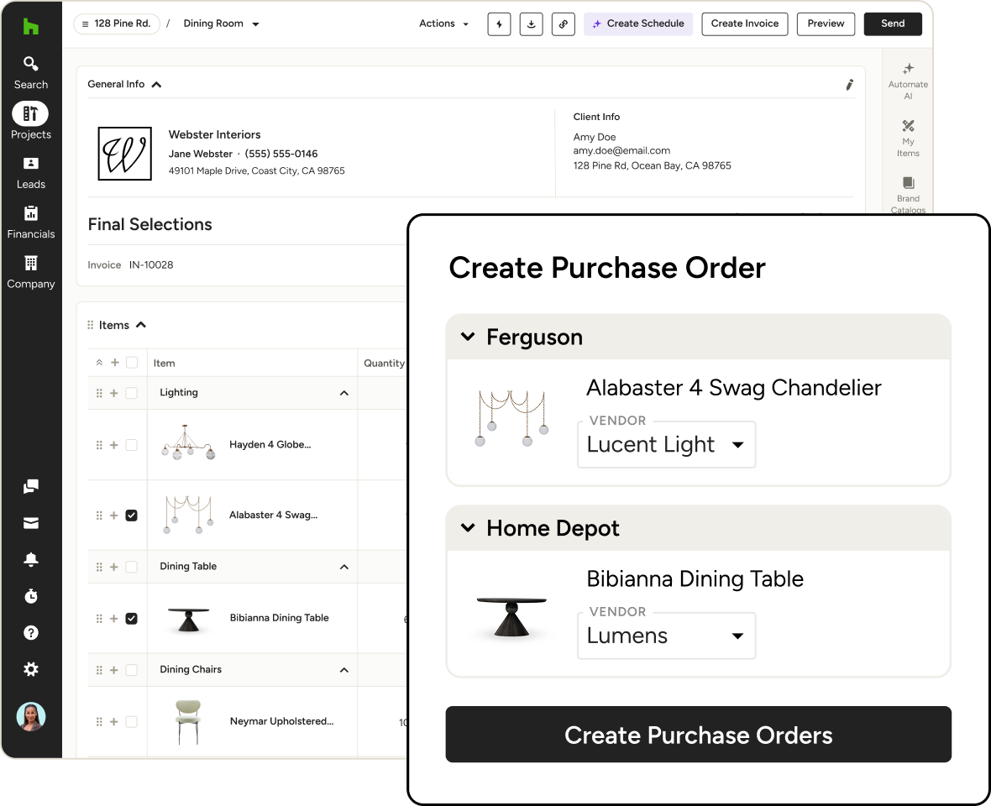This screenshot has width=991, height=806.
Task: Open Leads in the sidebar
Action: (x=30, y=173)
